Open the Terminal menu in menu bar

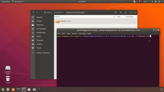(x=82, y=33)
